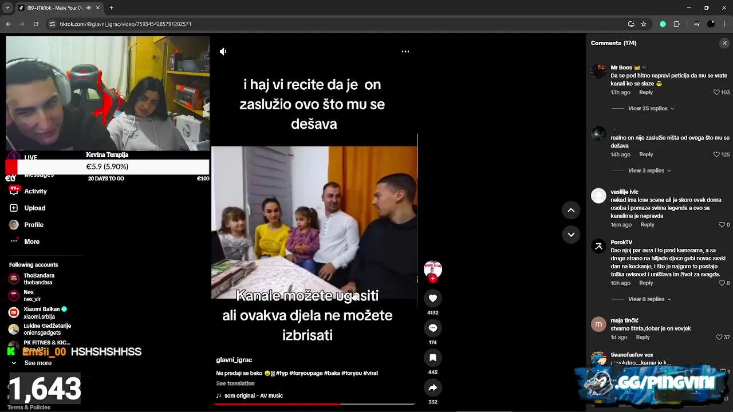This screenshot has height=412, width=733.
Task: Click the TikTok address bar URL
Action: (125, 24)
